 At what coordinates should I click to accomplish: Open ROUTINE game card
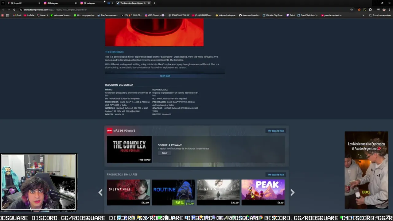click(173, 192)
